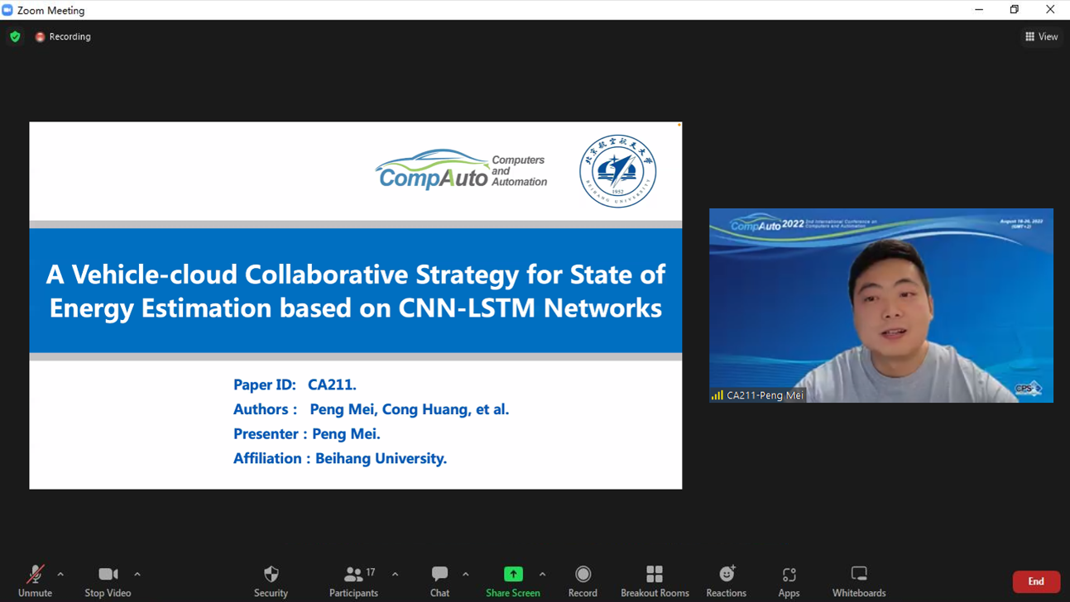1070x602 pixels.
Task: Restore down the Zoom Meeting window
Action: click(1015, 10)
